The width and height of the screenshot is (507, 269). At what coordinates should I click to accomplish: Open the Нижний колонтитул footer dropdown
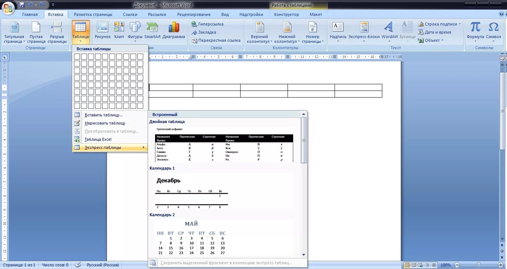(287, 33)
